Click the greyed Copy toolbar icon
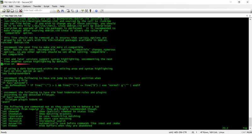The width and height of the screenshot is (252, 134). click(54, 11)
